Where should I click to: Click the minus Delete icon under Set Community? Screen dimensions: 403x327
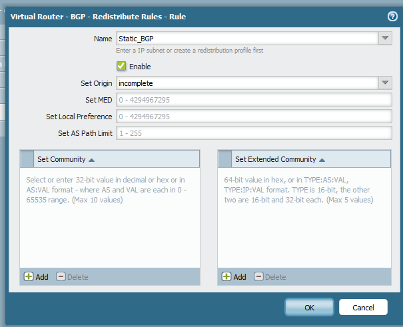(x=61, y=276)
